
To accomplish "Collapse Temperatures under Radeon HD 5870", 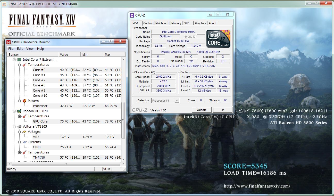I will [x=20, y=116].
